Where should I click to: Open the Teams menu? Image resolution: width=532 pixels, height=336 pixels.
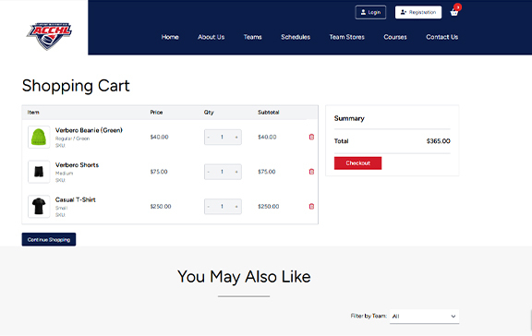[252, 37]
